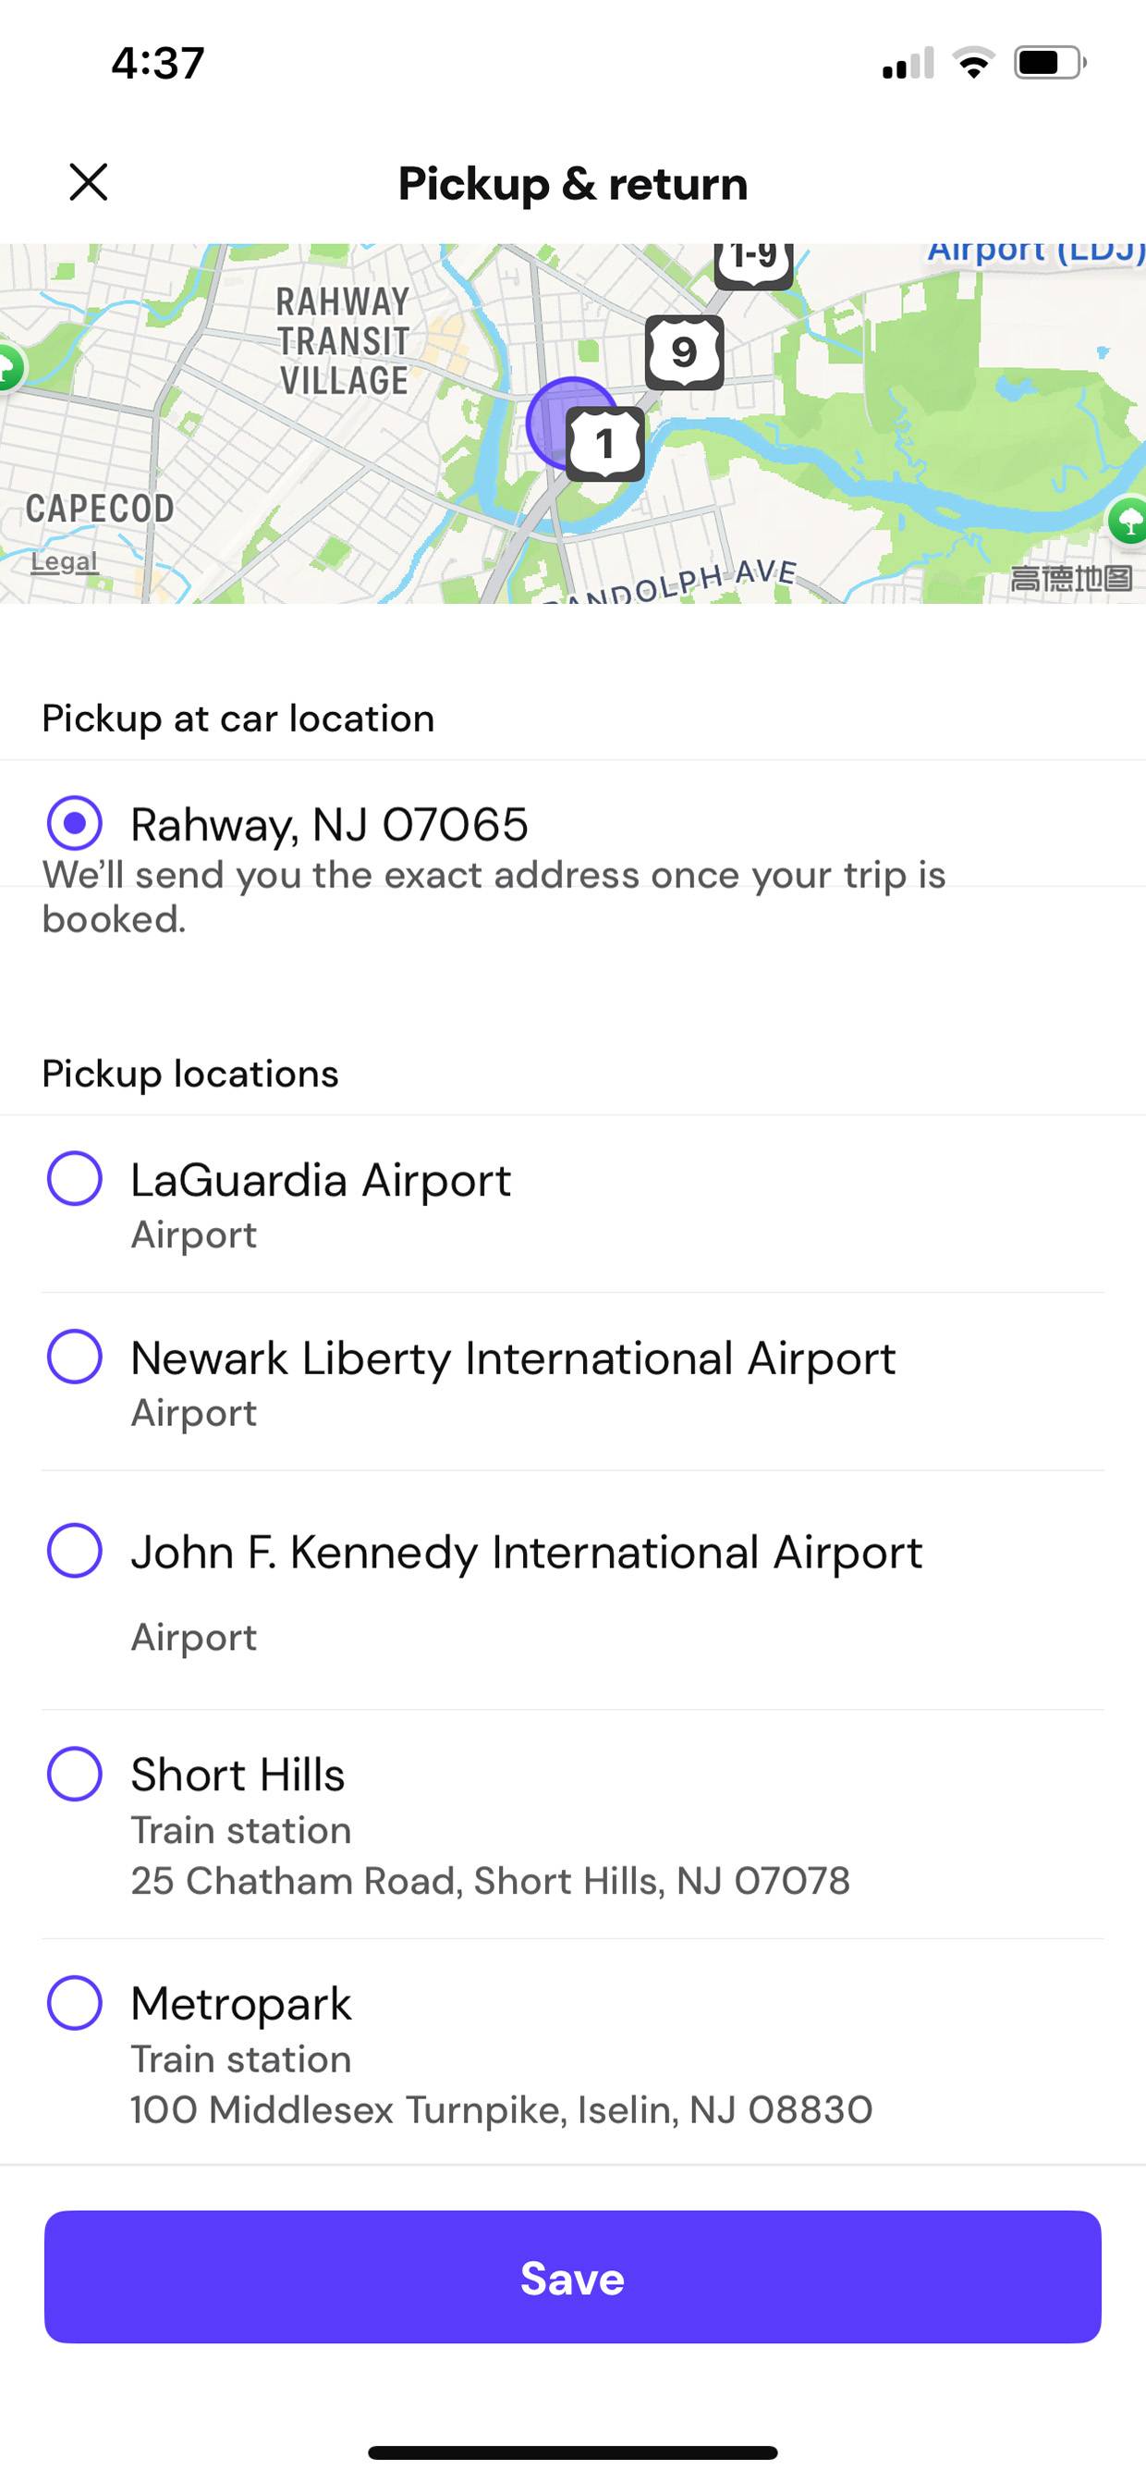Tap the 100 Middlesex Turnpike address line
This screenshot has height=2482, width=1146.
tap(502, 2109)
